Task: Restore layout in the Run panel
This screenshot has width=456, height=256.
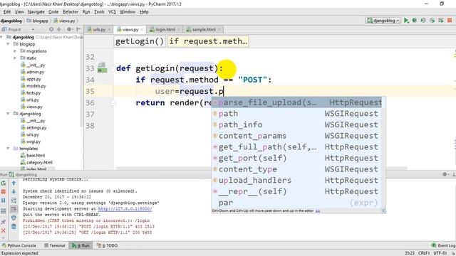Action: pos(3,211)
